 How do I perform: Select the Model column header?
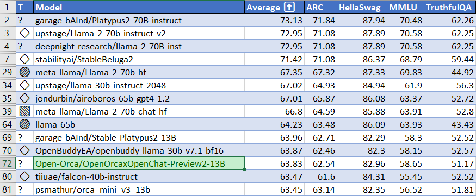pyautogui.click(x=139, y=8)
